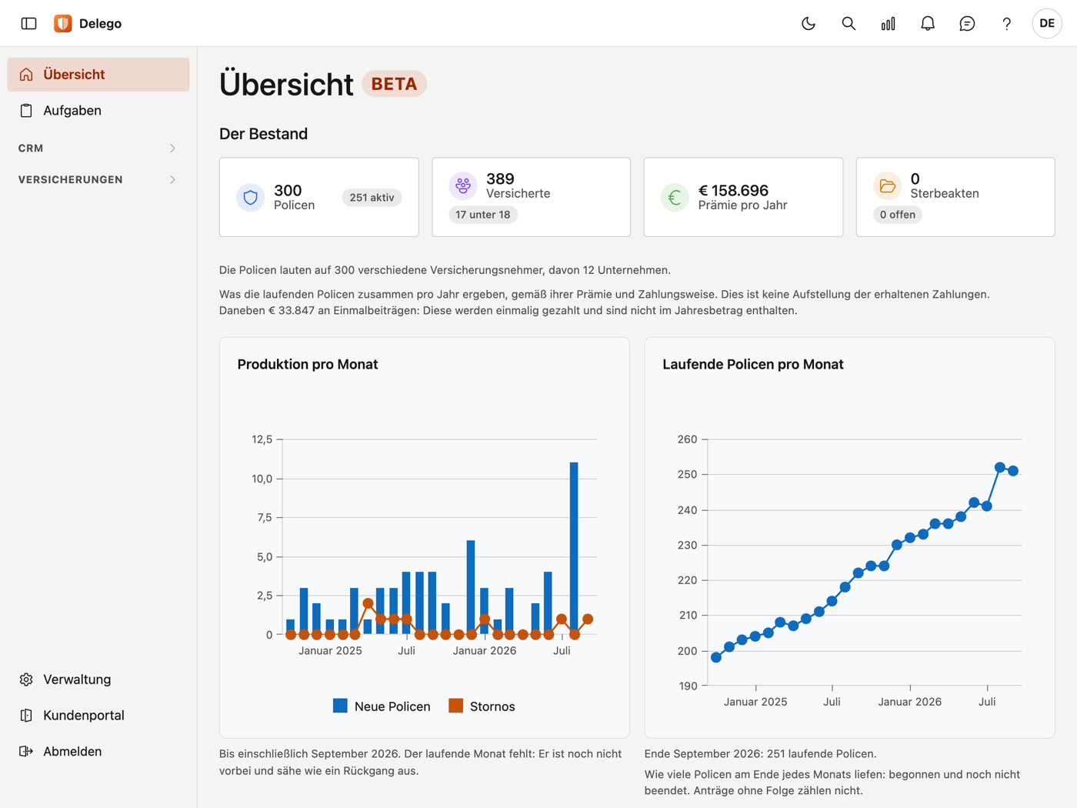Screen dimensions: 1077x808
Task: Click the shield icon on Policen card
Action: [250, 198]
